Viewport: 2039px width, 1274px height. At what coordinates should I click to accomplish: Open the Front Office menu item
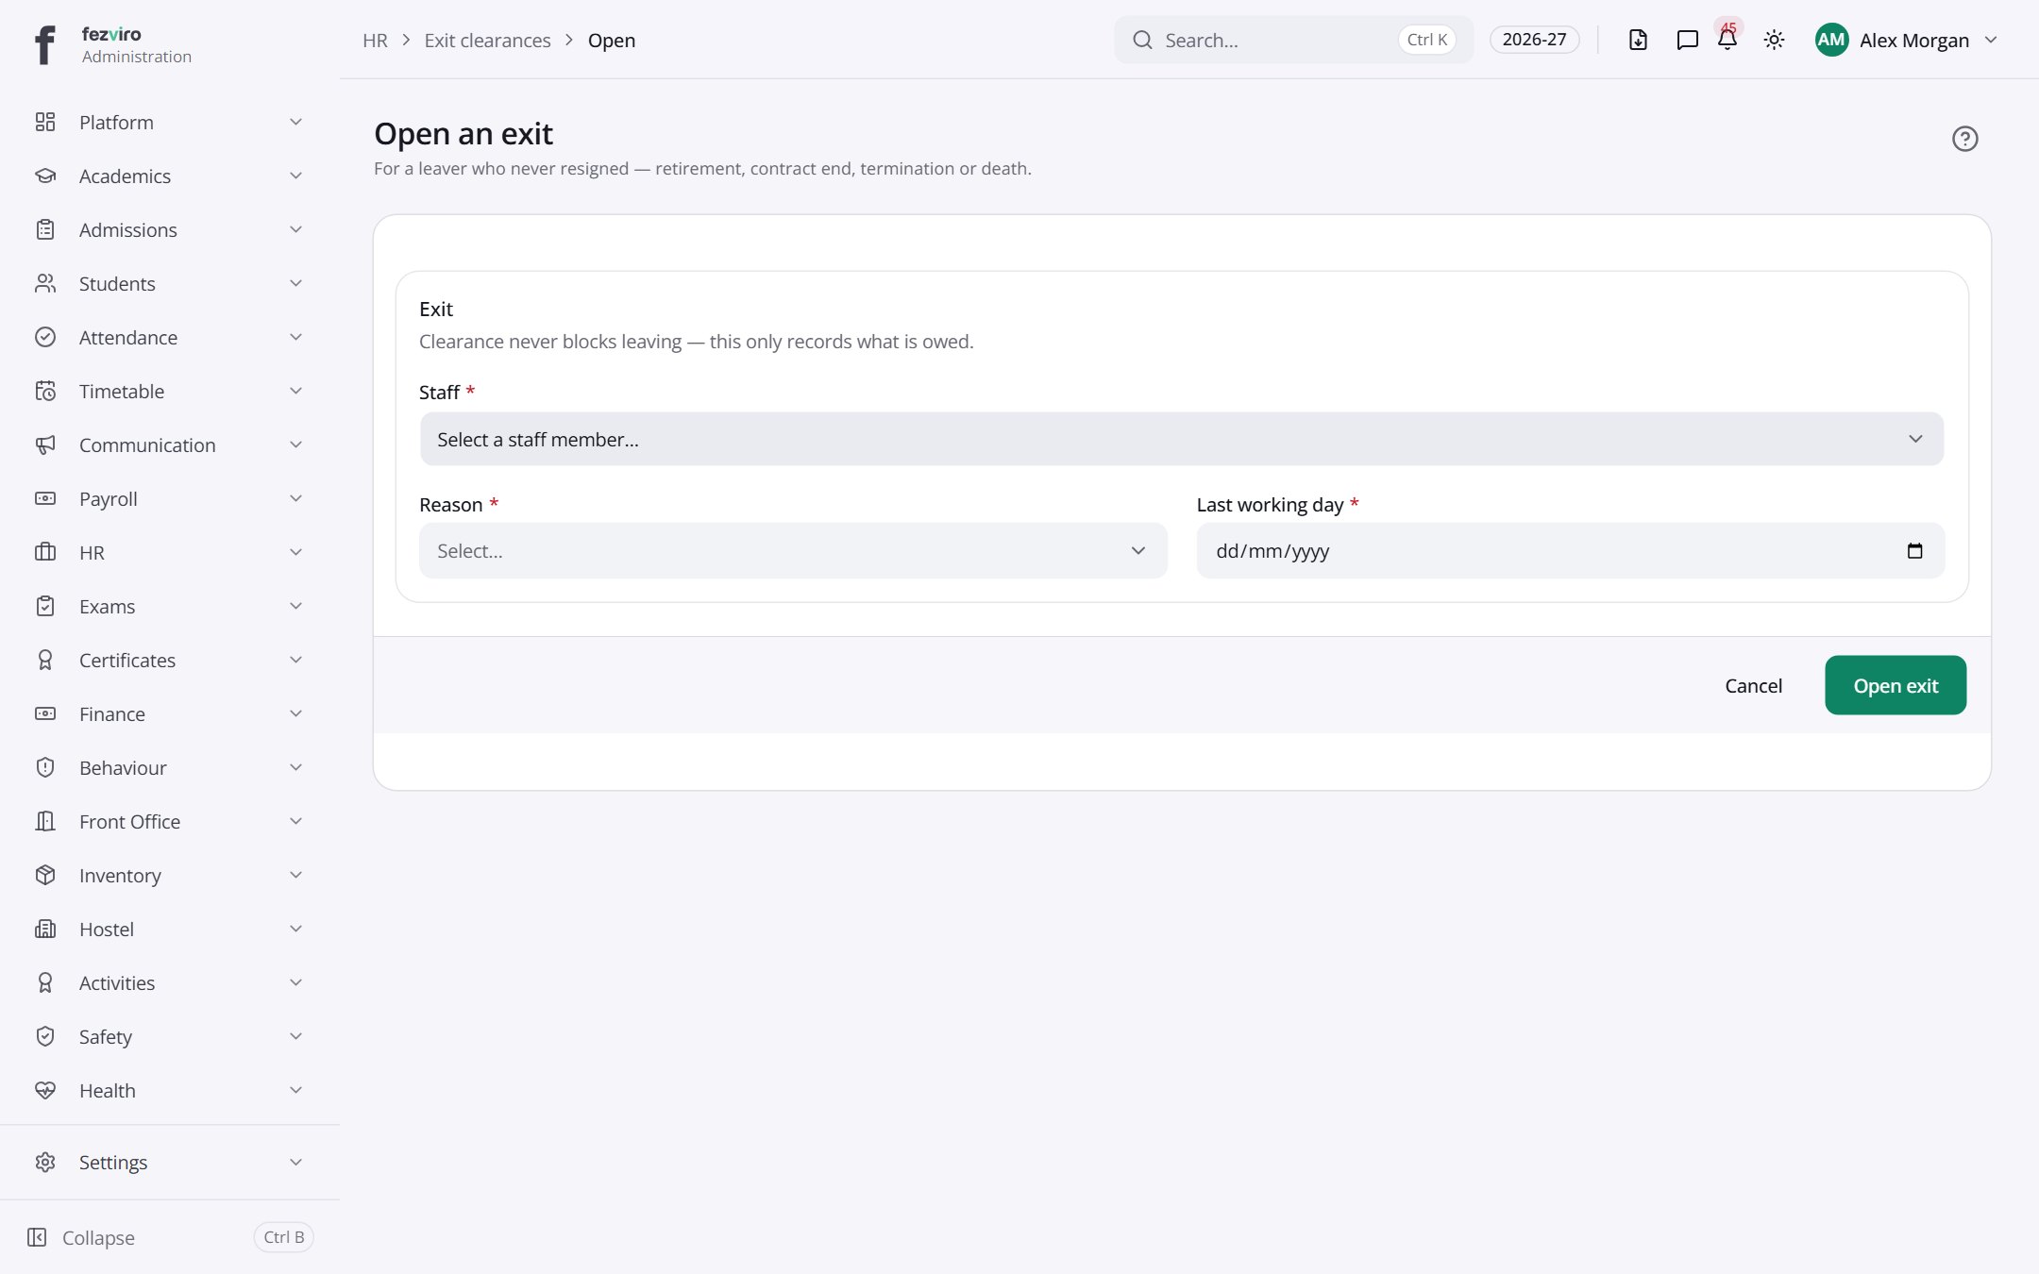click(169, 821)
